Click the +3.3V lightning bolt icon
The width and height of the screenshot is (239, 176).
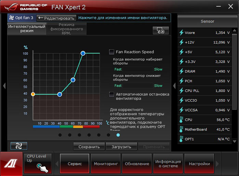[x=181, y=62]
